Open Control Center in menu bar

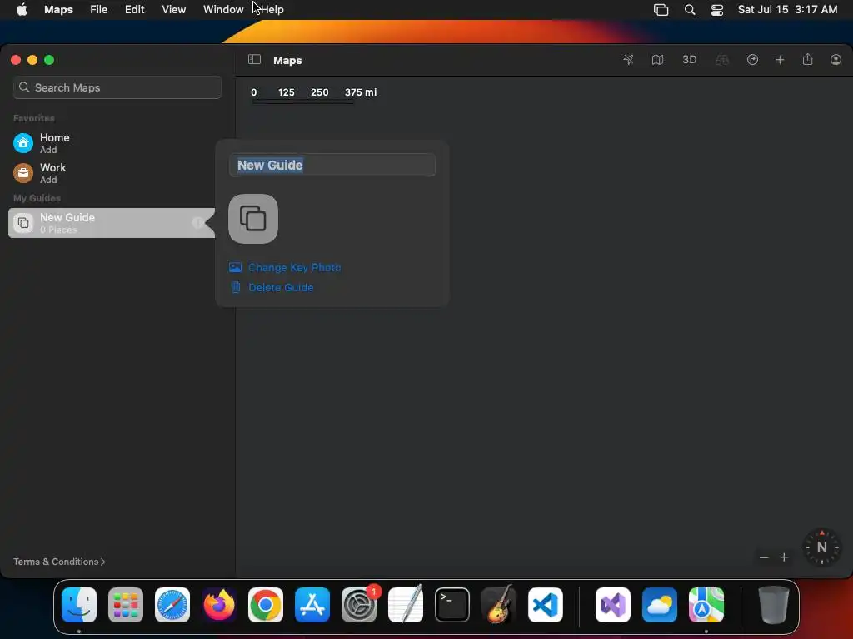pyautogui.click(x=717, y=10)
